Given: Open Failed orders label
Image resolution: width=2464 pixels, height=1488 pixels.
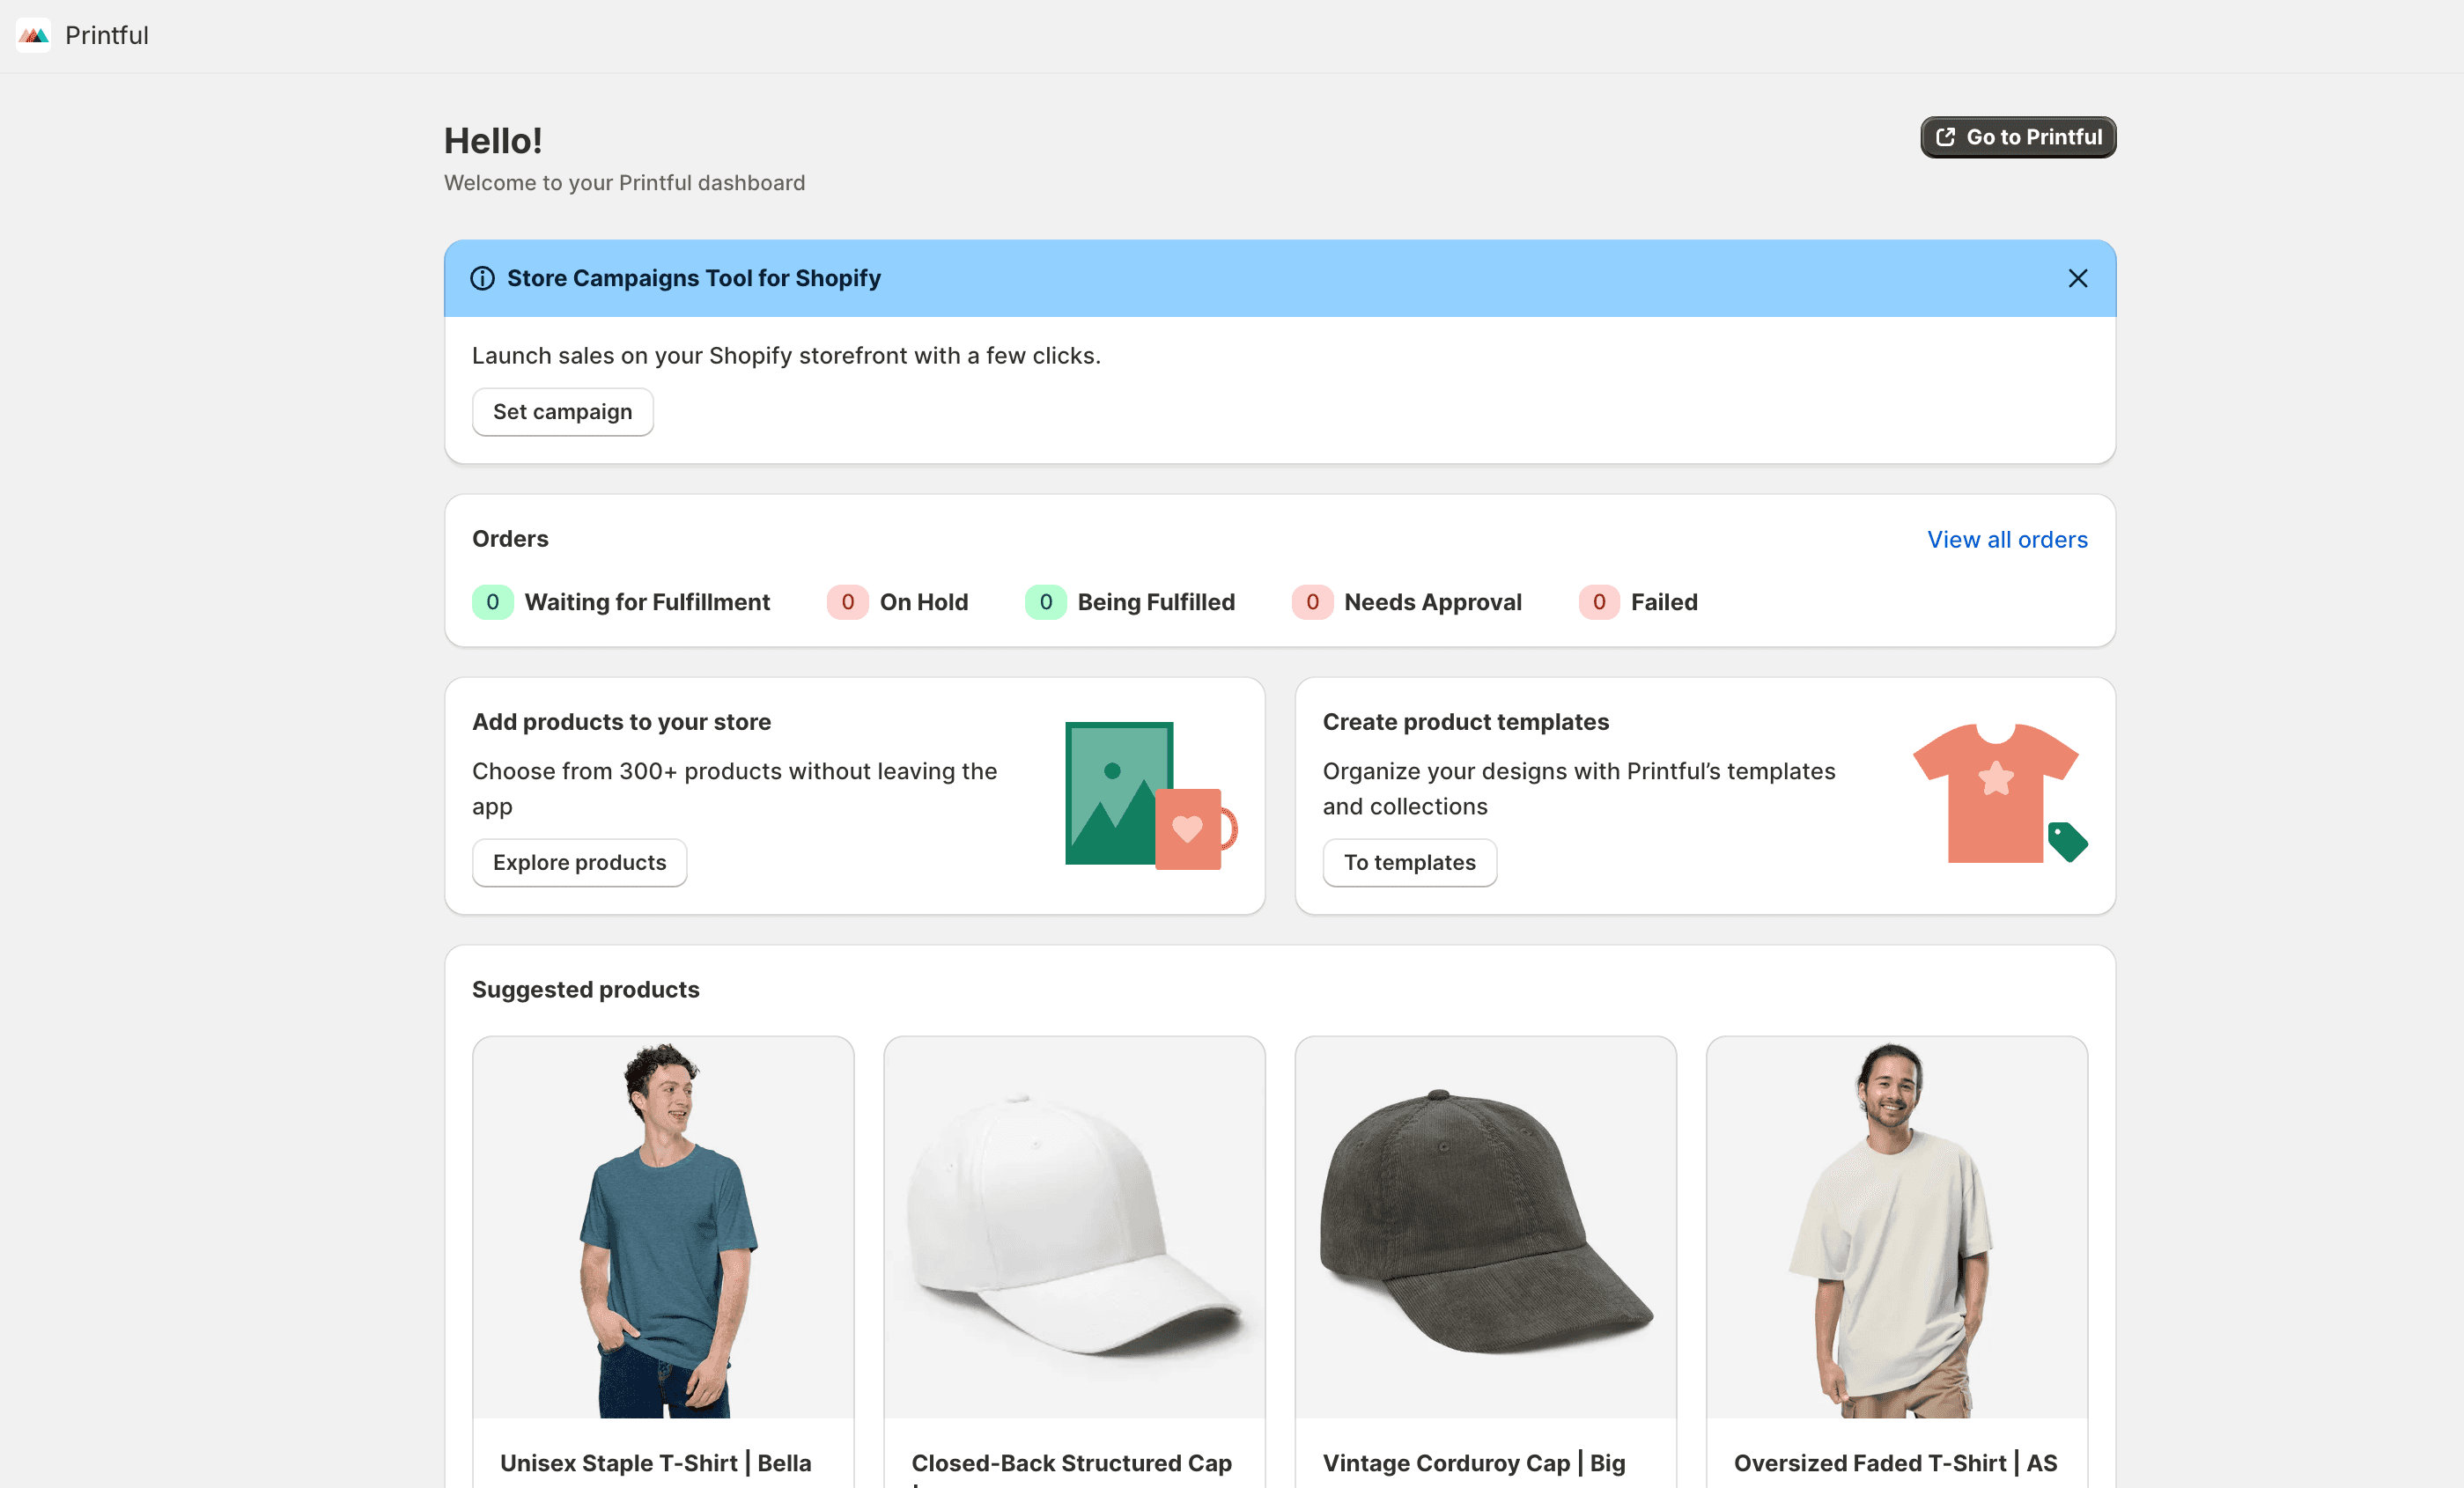Looking at the screenshot, I should point(1664,602).
